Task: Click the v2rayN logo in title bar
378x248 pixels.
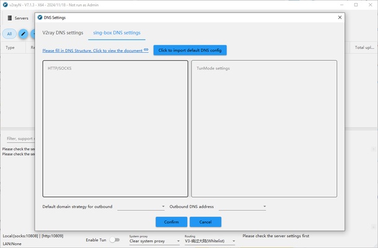Action: (4, 4)
